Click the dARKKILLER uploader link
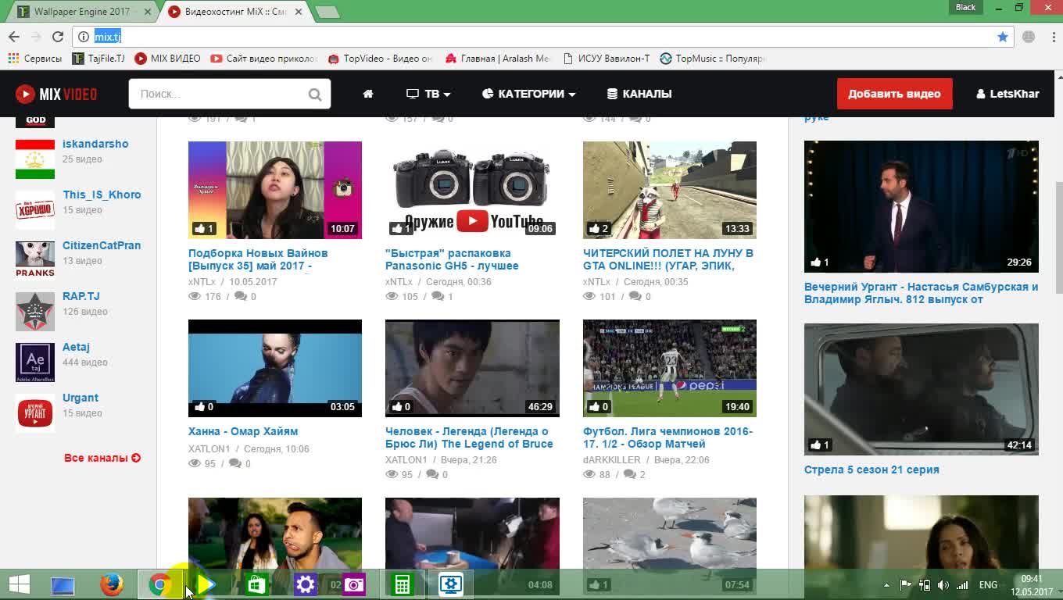1063x600 pixels. click(612, 460)
